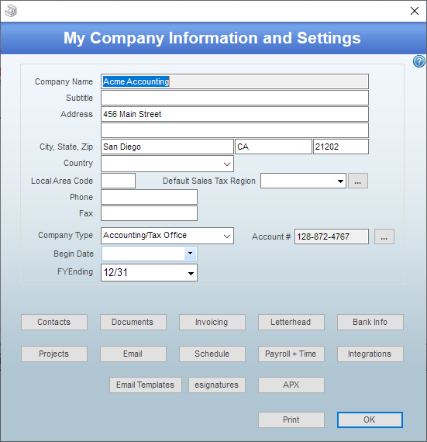Click the Phone input field
The height and width of the screenshot is (442, 427).
149,197
